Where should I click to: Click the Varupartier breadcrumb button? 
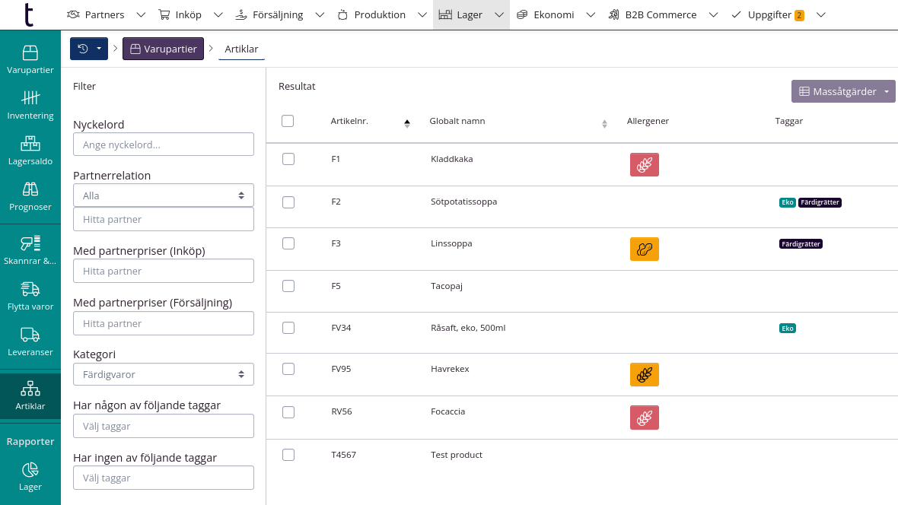(x=163, y=49)
